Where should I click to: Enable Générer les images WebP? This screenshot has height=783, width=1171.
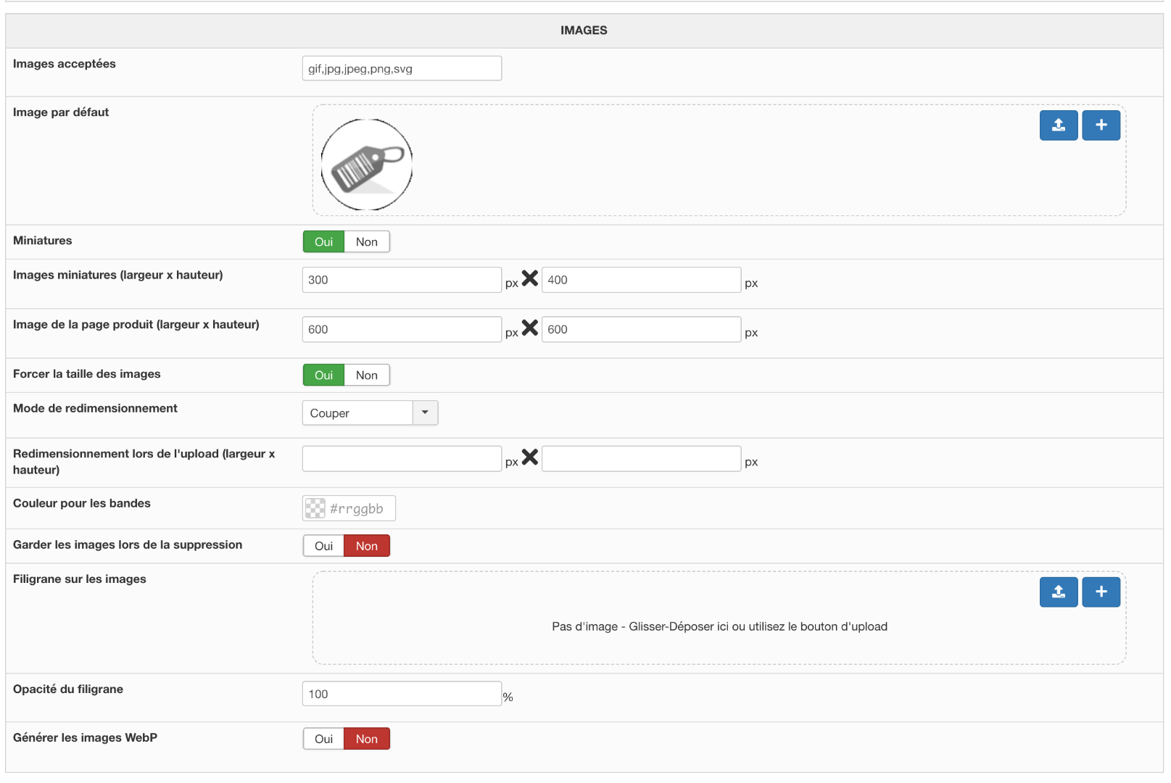(323, 739)
